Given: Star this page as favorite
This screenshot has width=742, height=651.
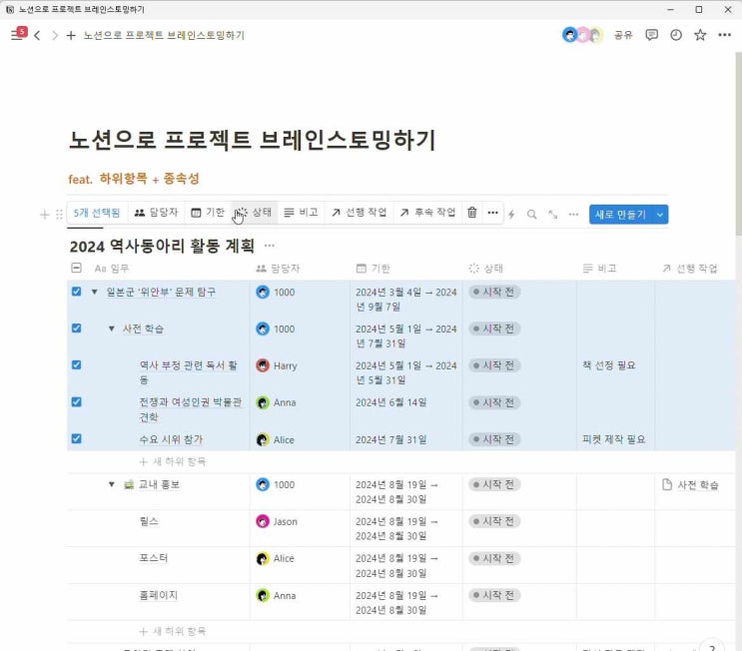Looking at the screenshot, I should click(x=700, y=35).
